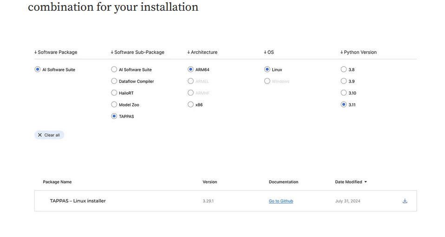445x237 pixels.
Task: Open the Python Version filter header
Action: click(358, 52)
